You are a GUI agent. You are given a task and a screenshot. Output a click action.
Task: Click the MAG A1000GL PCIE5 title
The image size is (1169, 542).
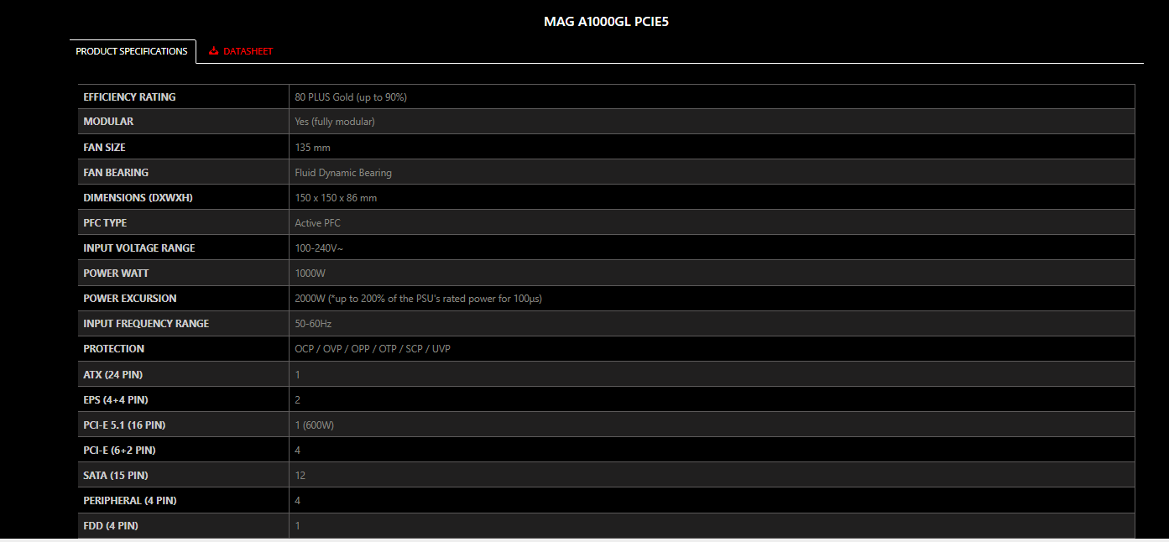coord(606,22)
